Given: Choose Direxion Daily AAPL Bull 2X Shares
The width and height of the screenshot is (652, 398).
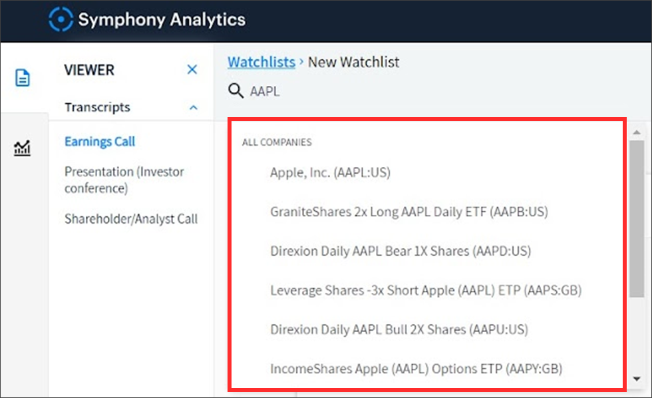Looking at the screenshot, I should 399,329.
